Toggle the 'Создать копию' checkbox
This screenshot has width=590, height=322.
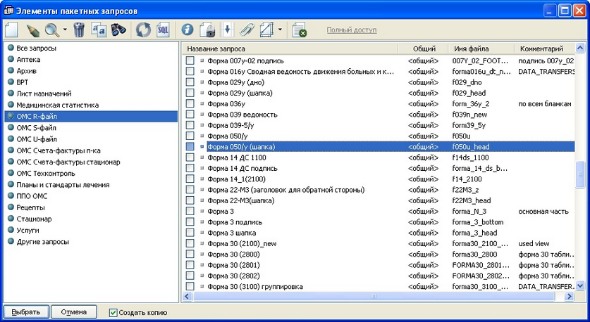(x=113, y=312)
